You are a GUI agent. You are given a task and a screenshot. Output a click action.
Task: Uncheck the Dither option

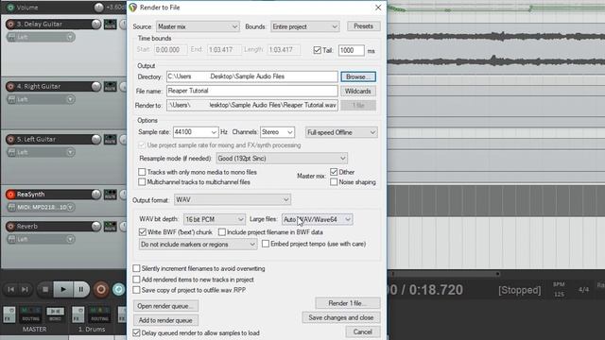334,172
